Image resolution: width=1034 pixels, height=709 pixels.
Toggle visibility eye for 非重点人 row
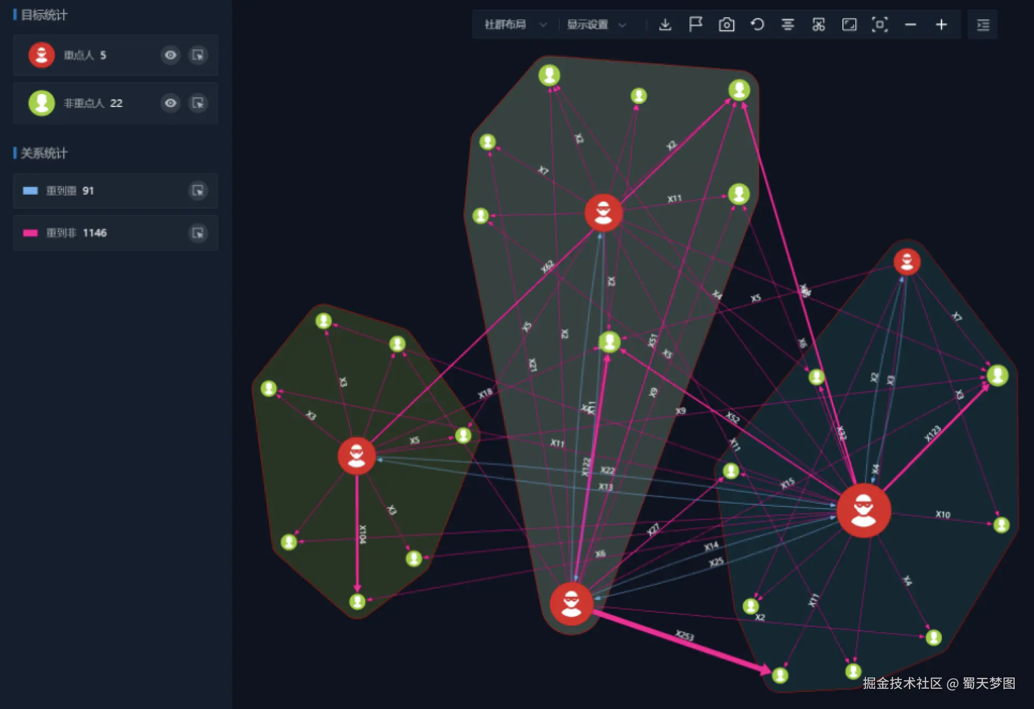(x=170, y=103)
